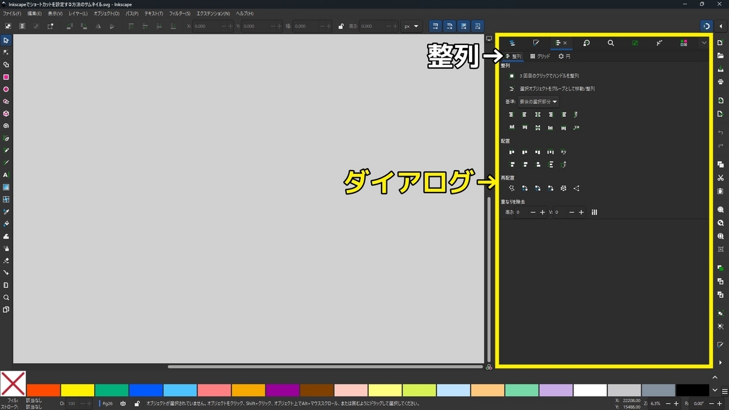Open the ヘルプ(H) menu
Screen dimensions: 729x410
pyautogui.click(x=245, y=13)
